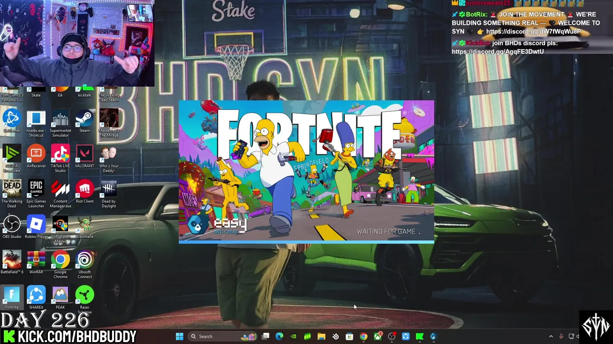Open the Supermarket Simulator desktop icon
Viewport: 613px width, 344px height.
(60, 123)
